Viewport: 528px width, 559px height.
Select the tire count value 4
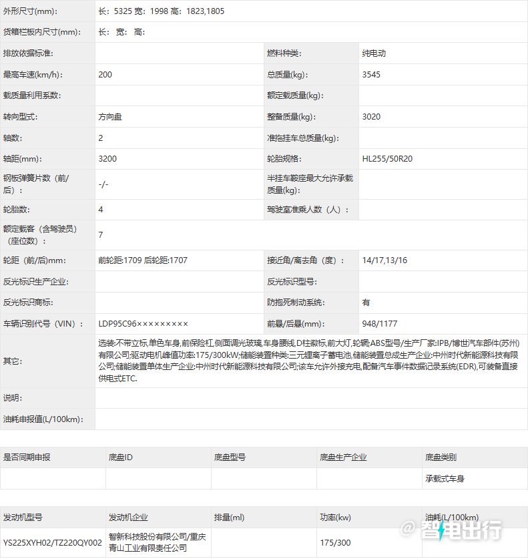(101, 209)
